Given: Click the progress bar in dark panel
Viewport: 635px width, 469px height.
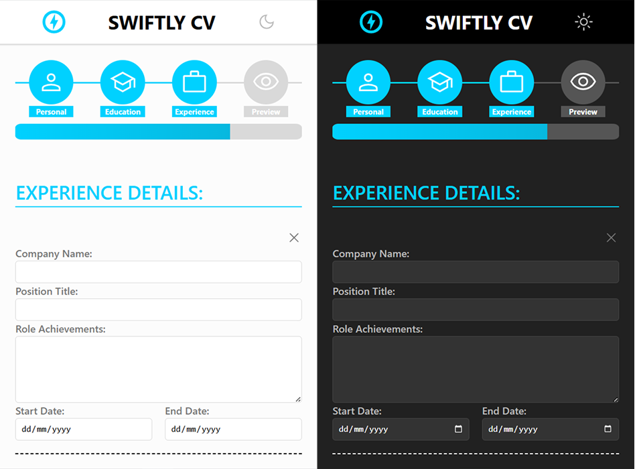Looking at the screenshot, I should coord(476,131).
